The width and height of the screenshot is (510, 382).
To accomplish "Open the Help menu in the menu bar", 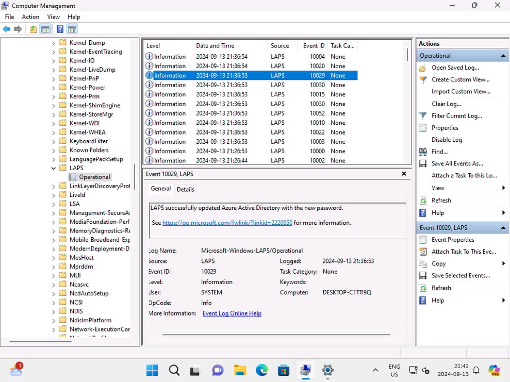I will point(74,17).
